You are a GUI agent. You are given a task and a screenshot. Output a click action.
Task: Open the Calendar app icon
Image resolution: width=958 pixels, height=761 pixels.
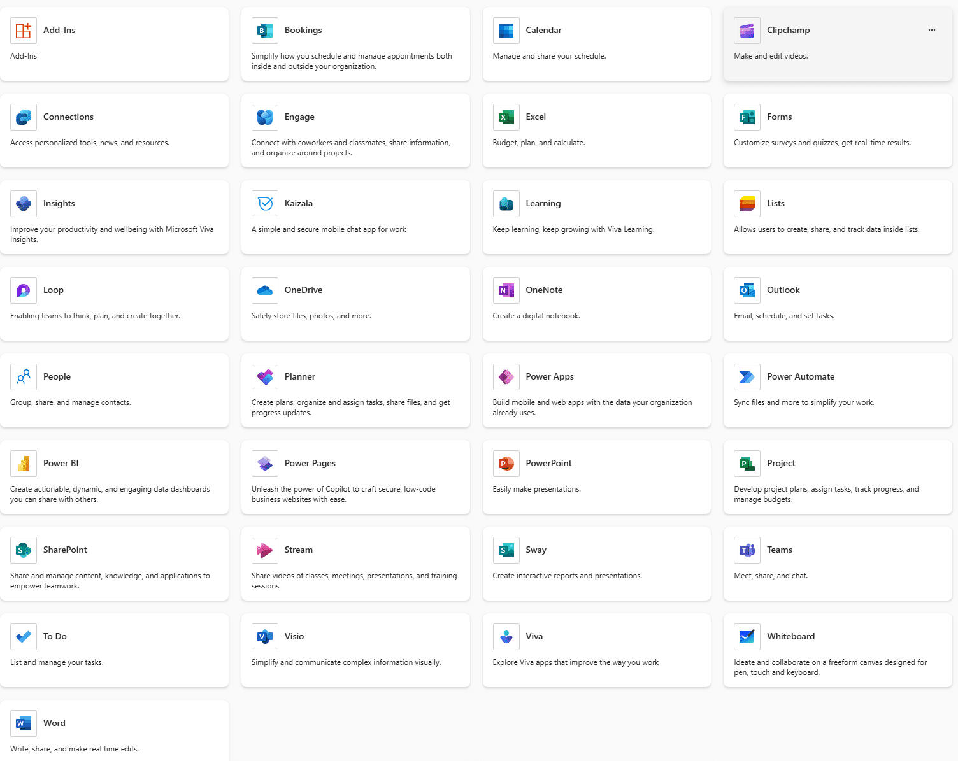click(x=506, y=31)
